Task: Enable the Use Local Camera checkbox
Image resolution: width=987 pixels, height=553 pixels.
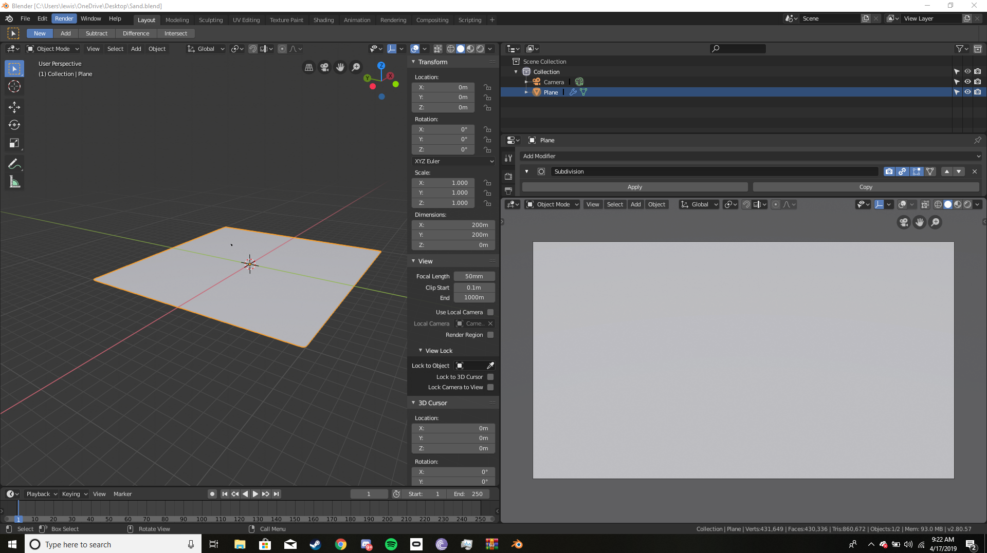Action: click(x=490, y=312)
